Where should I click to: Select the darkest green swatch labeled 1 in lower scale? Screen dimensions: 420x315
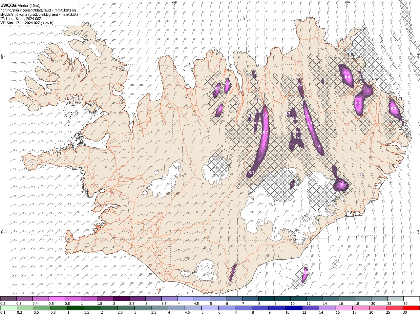[76, 308]
